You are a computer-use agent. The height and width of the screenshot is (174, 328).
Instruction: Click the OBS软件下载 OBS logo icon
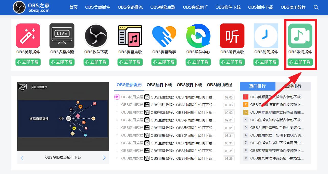click(96, 36)
